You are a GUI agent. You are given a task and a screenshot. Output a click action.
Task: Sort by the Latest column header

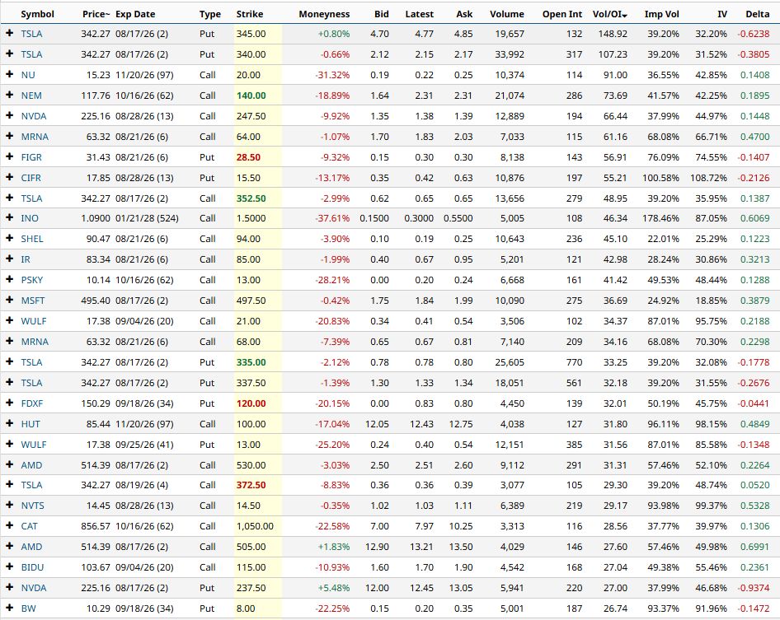[420, 14]
